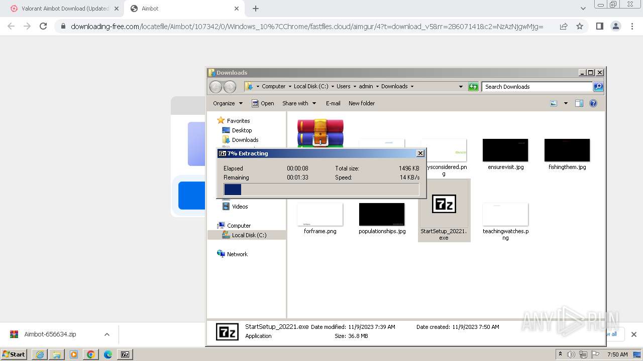Click admin in the address breadcrumb
The width and height of the screenshot is (643, 361).
[366, 86]
